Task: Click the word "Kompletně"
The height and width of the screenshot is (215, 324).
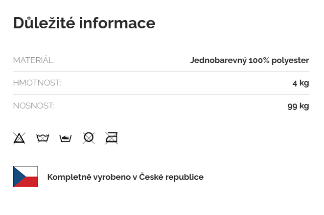Action: click(x=68, y=177)
